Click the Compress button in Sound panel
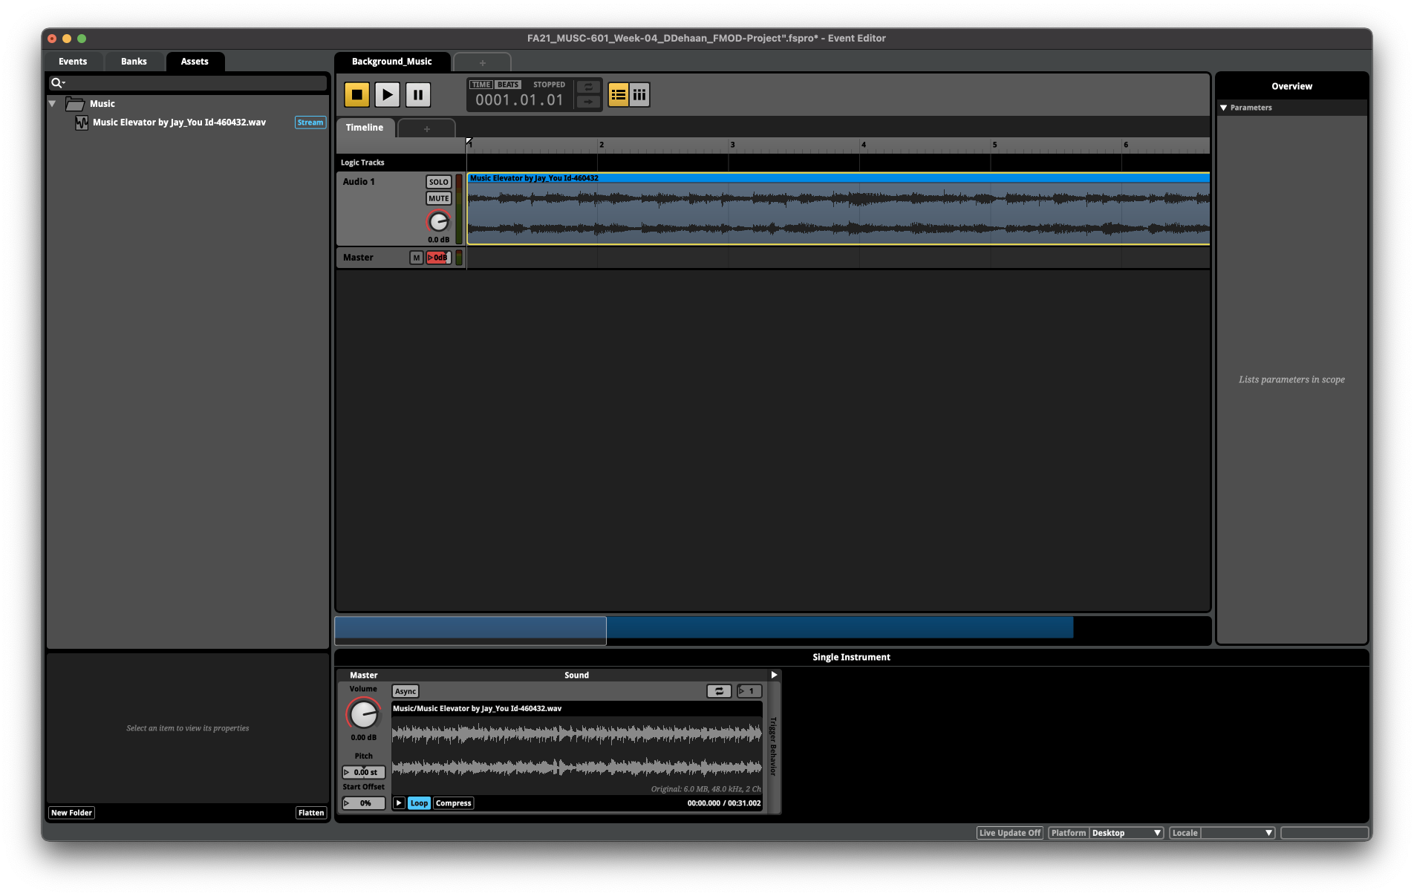 point(452,802)
